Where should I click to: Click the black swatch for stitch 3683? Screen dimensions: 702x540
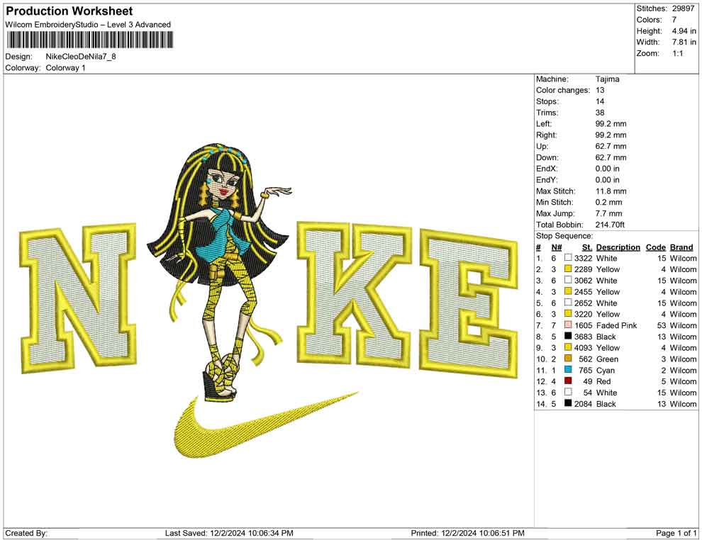coord(568,337)
